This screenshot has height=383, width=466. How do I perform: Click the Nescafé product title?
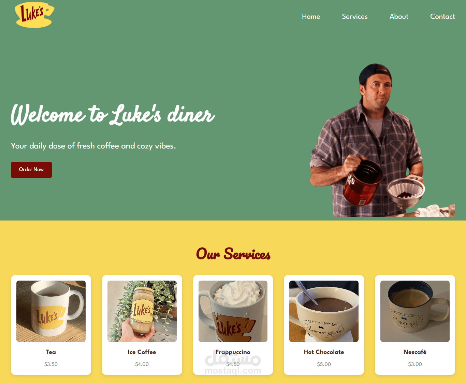(415, 352)
